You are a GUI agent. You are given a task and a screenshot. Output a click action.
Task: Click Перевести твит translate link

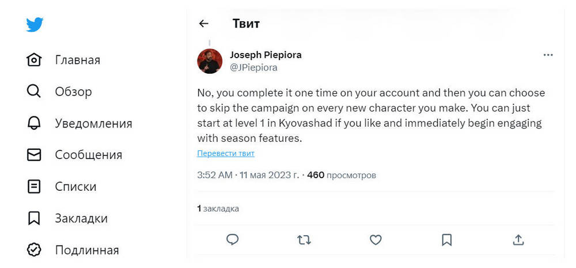[x=226, y=153]
